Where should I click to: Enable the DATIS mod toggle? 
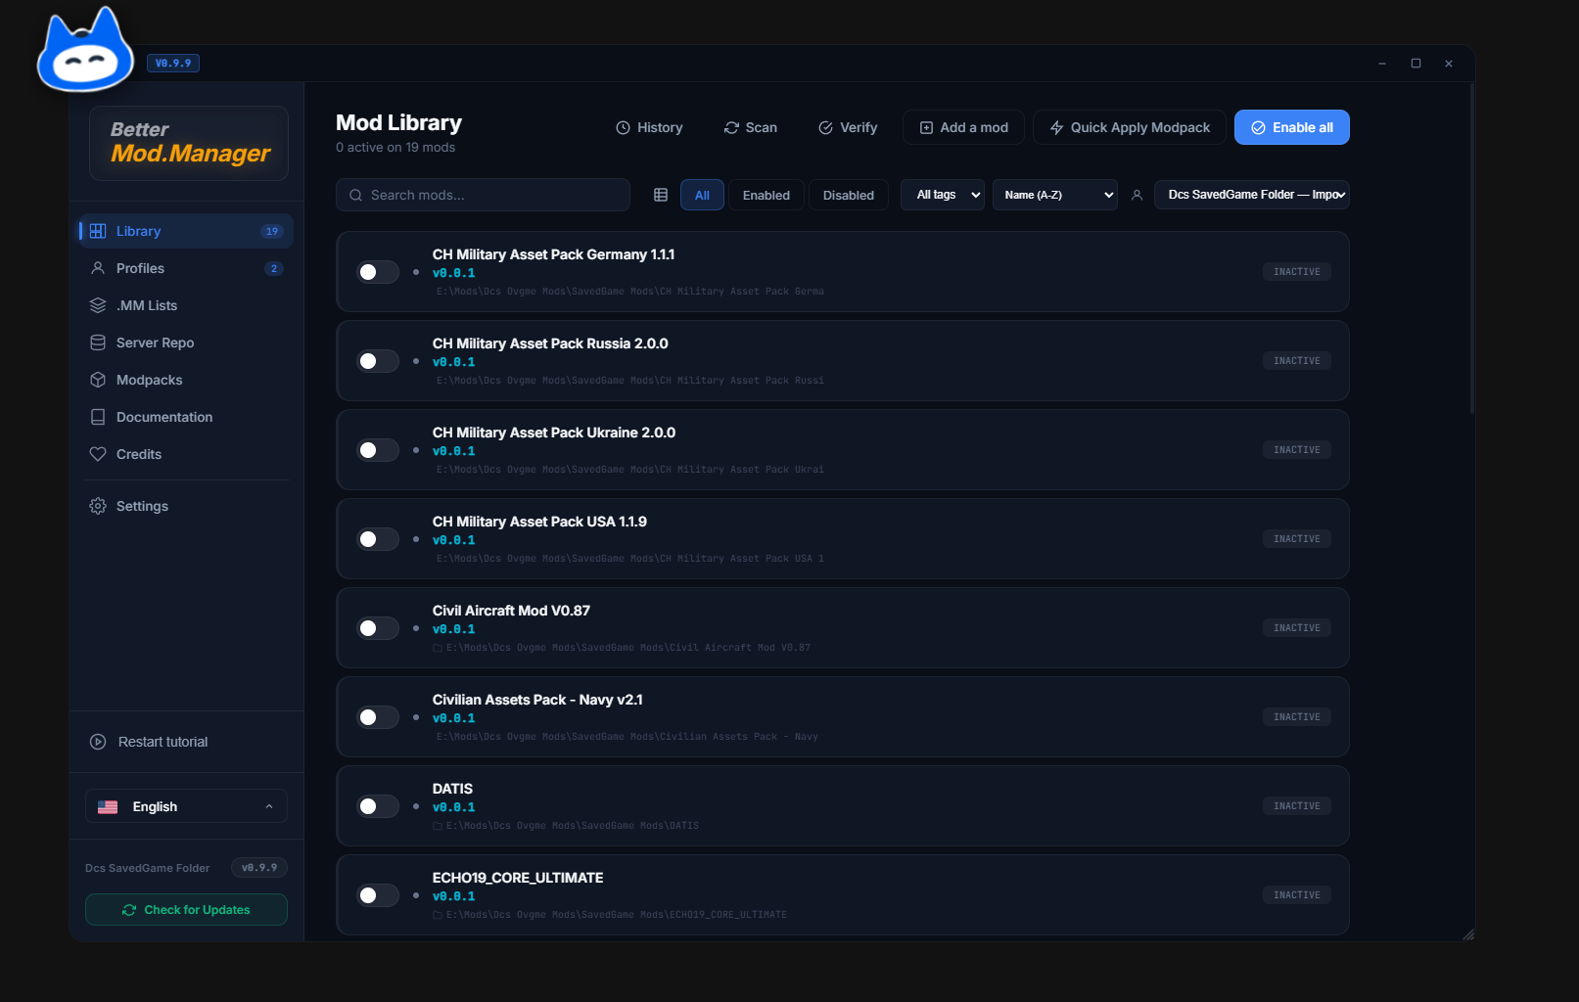[378, 806]
